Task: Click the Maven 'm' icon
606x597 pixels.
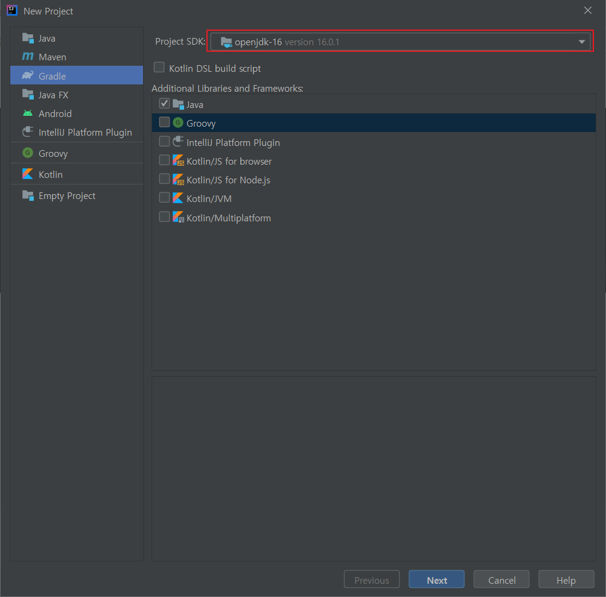Action: [28, 56]
